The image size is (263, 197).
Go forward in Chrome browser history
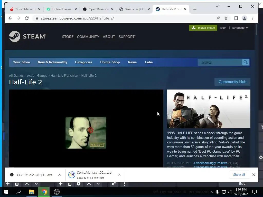[18, 18]
